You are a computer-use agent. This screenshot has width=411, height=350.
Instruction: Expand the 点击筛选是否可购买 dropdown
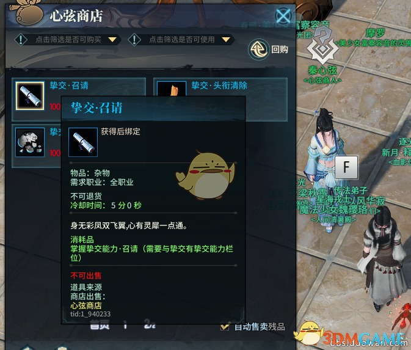coord(112,40)
